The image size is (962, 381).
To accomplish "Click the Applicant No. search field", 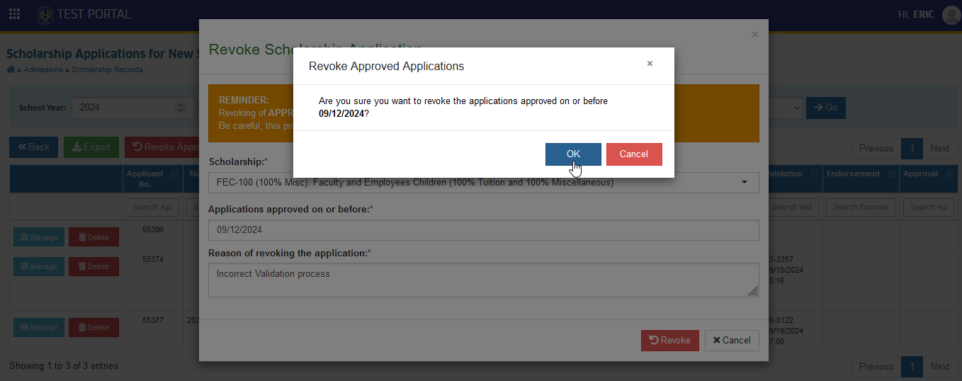I will point(152,207).
